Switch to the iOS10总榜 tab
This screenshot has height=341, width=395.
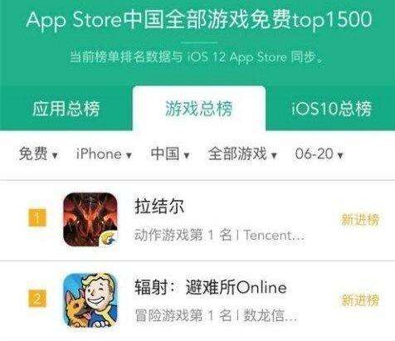pyautogui.click(x=331, y=109)
